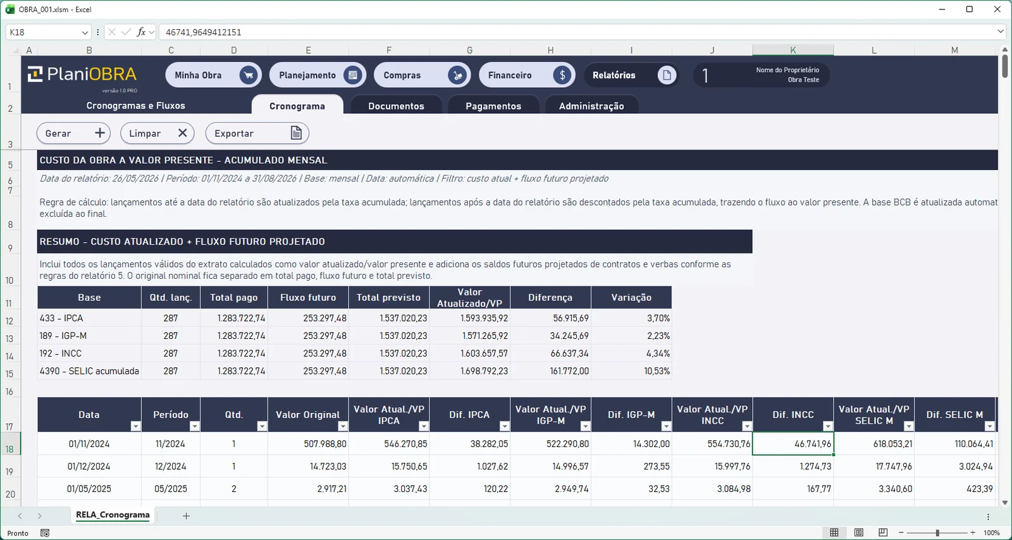Click the plus icon on Gerar
The width and height of the screenshot is (1012, 540).
(100, 133)
